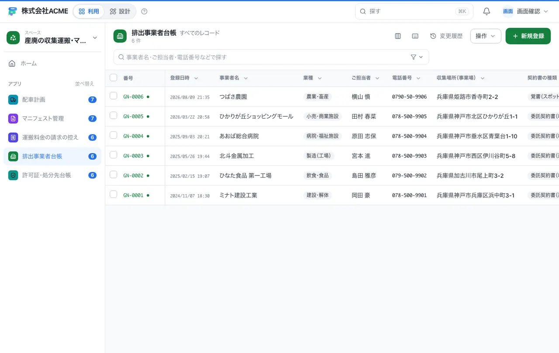Click the マニフェスト管理 document icon

(13, 118)
